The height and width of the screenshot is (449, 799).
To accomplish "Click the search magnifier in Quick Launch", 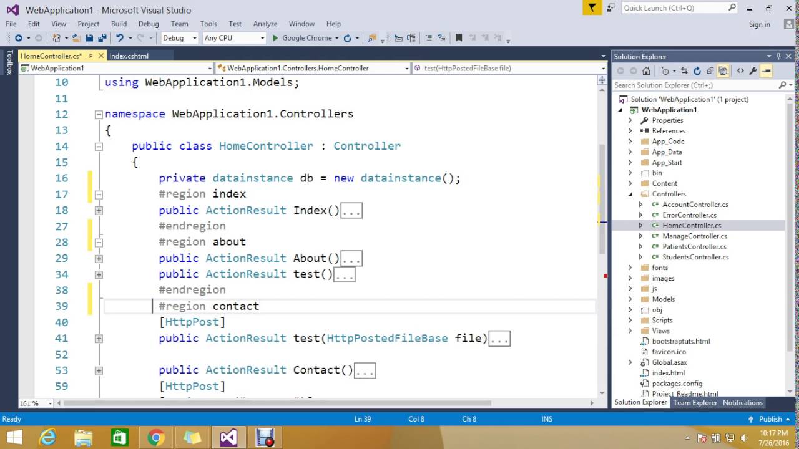I will pyautogui.click(x=732, y=7).
